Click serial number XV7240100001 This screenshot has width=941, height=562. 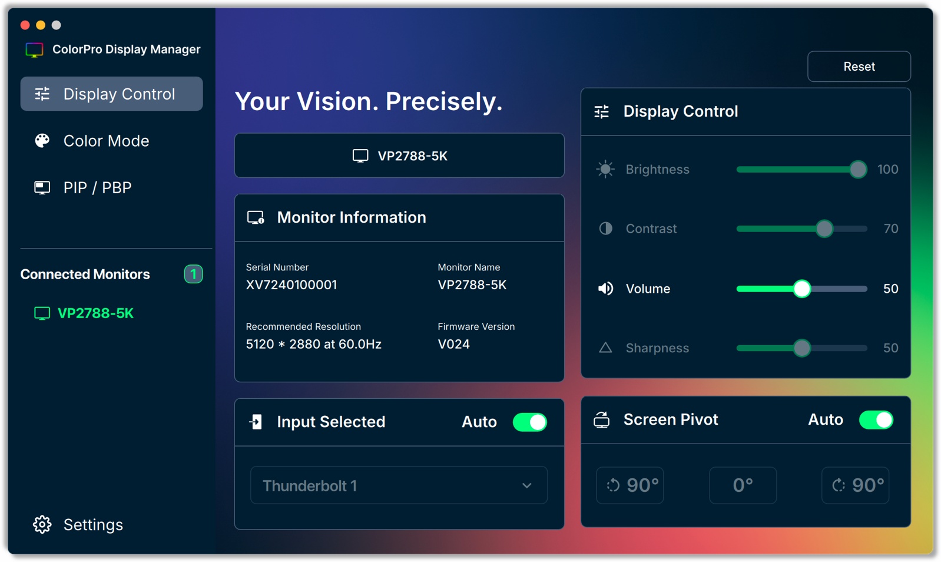pos(291,285)
